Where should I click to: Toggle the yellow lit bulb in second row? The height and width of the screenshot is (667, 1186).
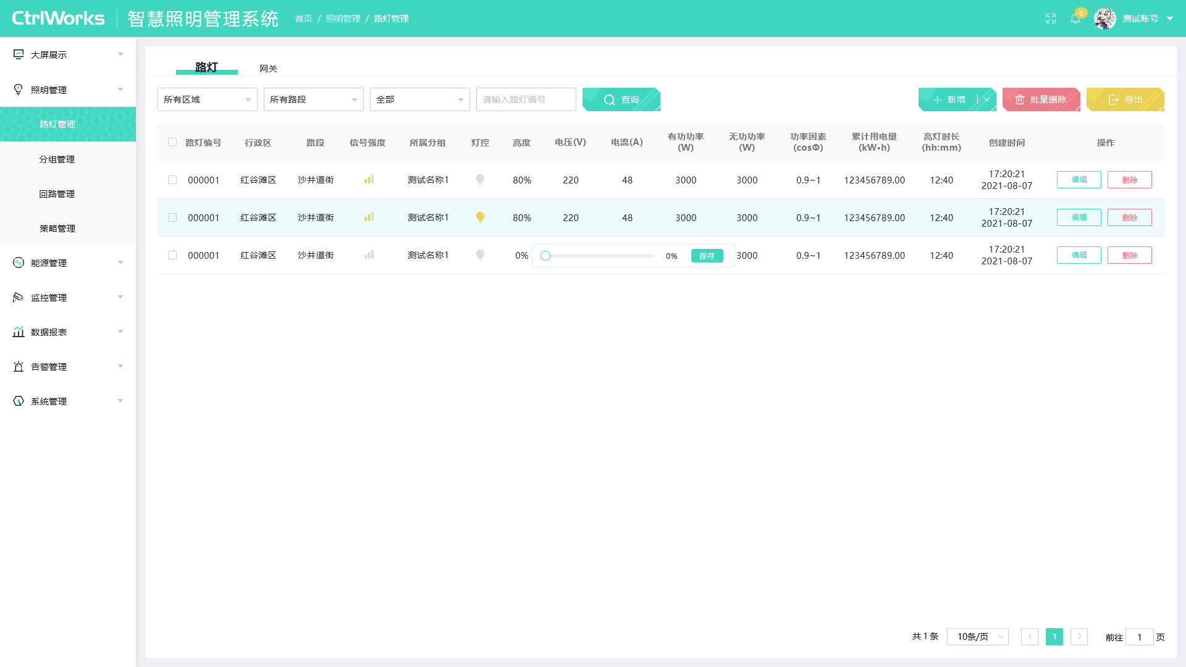coord(480,217)
